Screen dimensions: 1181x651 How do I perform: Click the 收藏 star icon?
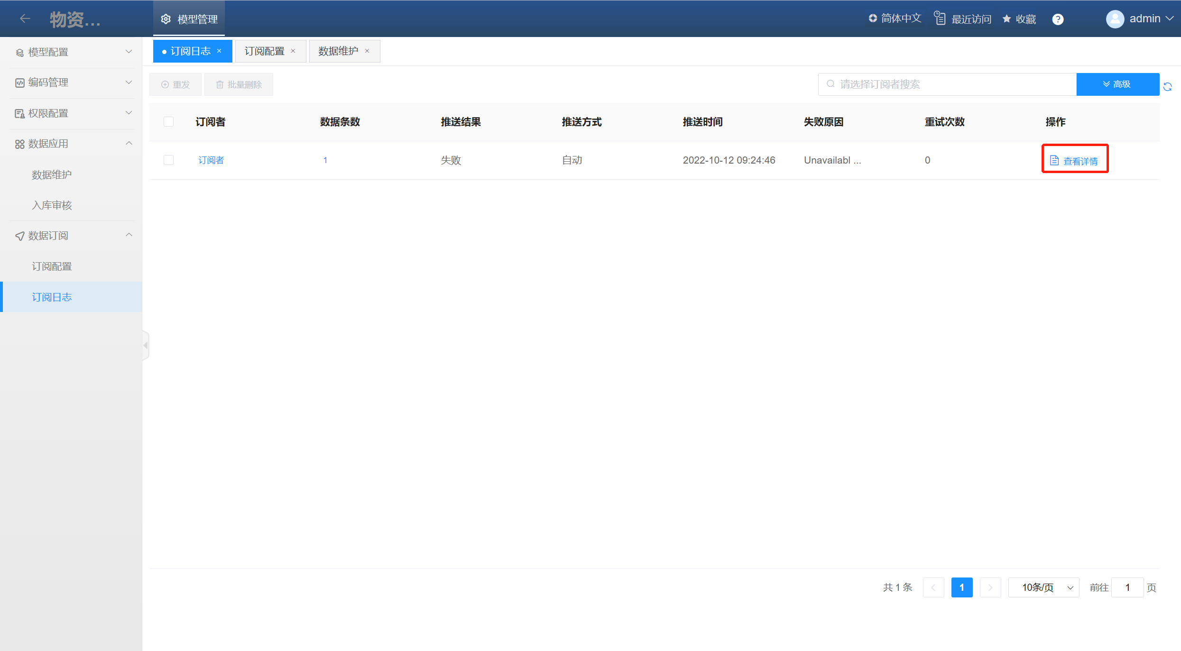click(x=1006, y=18)
